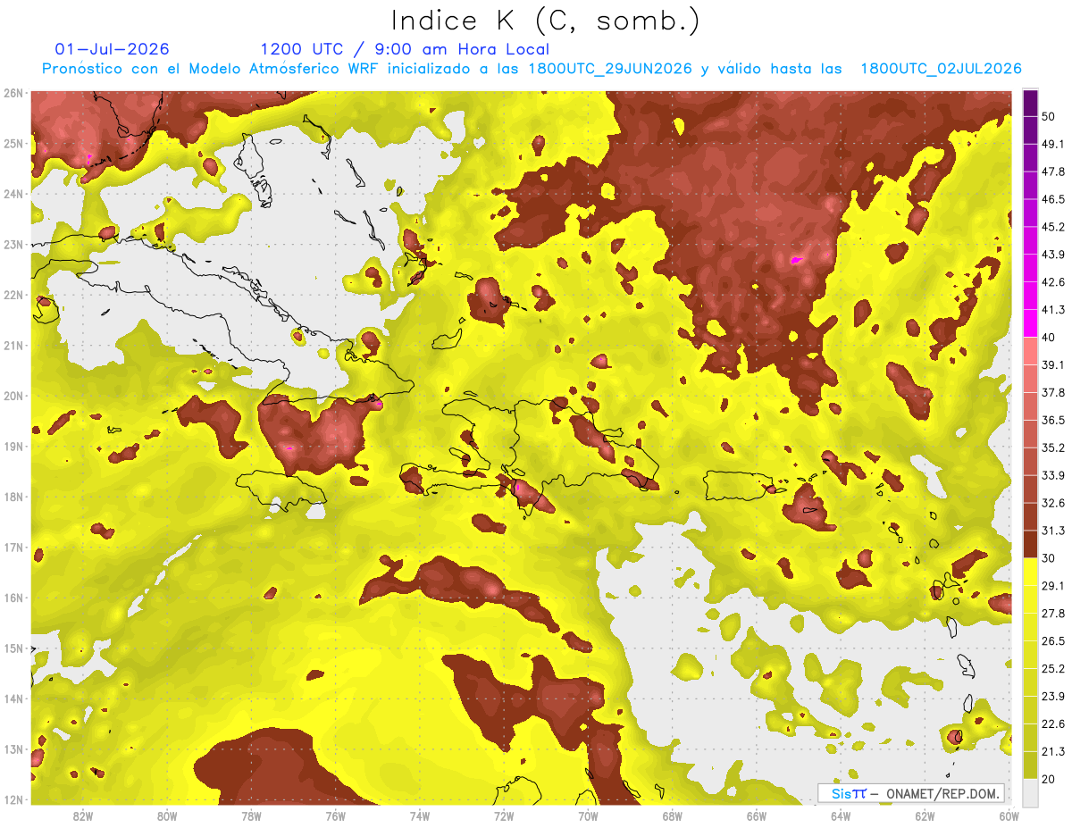Select the date text "01-Jul-2026"
The width and height of the screenshot is (1072, 828).
coord(112,49)
